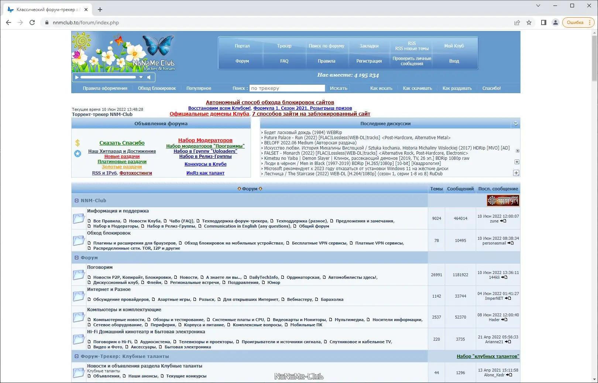Open the Трекер menu item

click(x=284, y=46)
